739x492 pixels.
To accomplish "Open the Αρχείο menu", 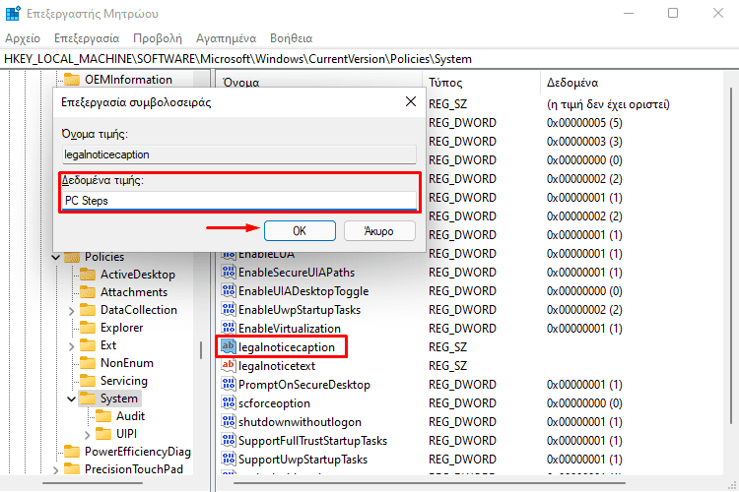I will 23,38.
